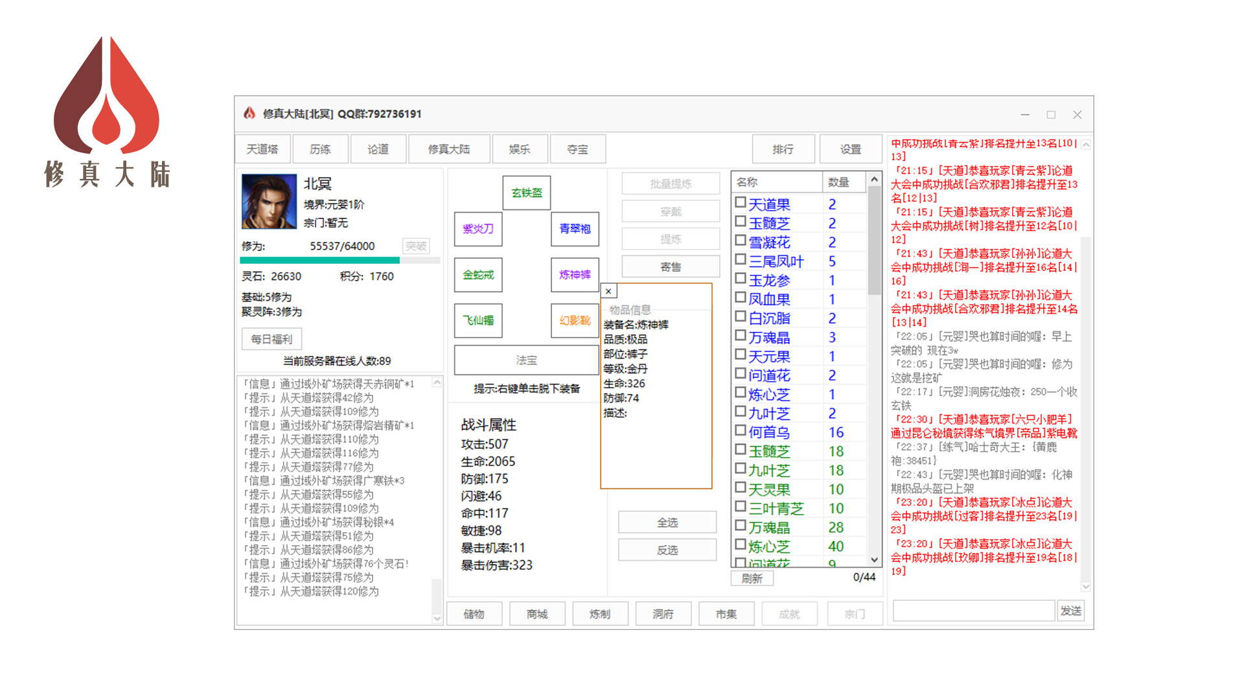Open the 市集 market panel
1244x700 pixels.
(726, 613)
